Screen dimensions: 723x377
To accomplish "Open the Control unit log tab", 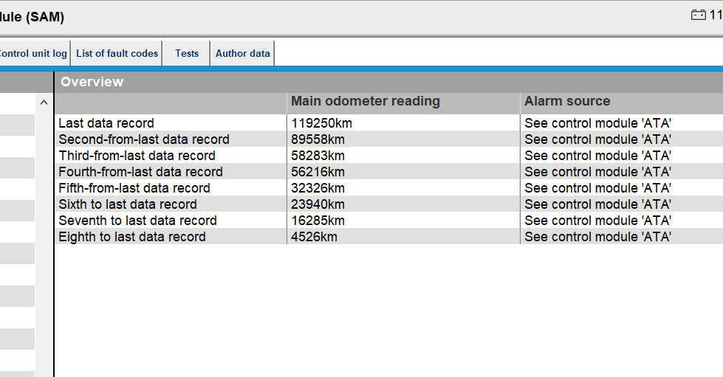I will coord(33,53).
